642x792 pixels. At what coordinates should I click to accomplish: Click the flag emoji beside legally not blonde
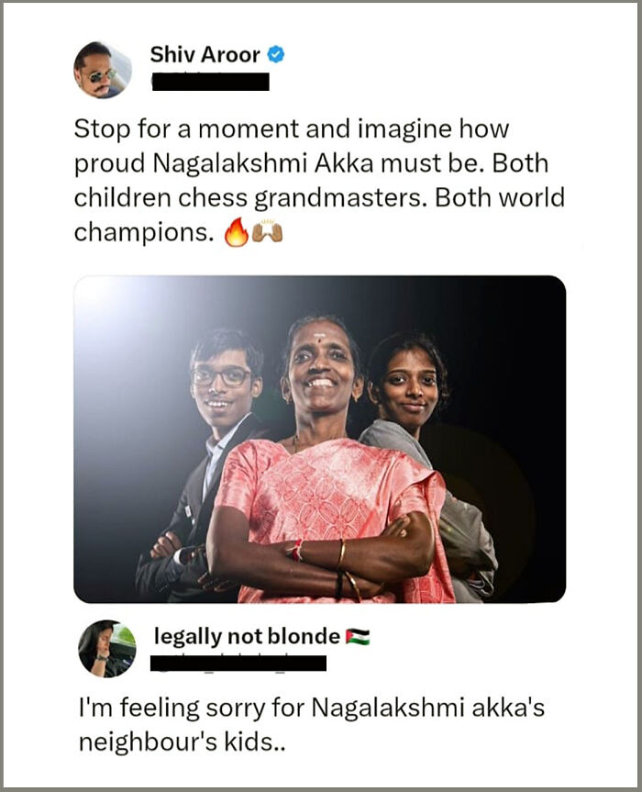pyautogui.click(x=358, y=637)
